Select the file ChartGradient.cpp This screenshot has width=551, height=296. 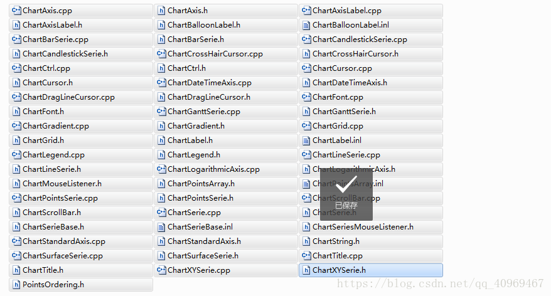tap(81, 125)
